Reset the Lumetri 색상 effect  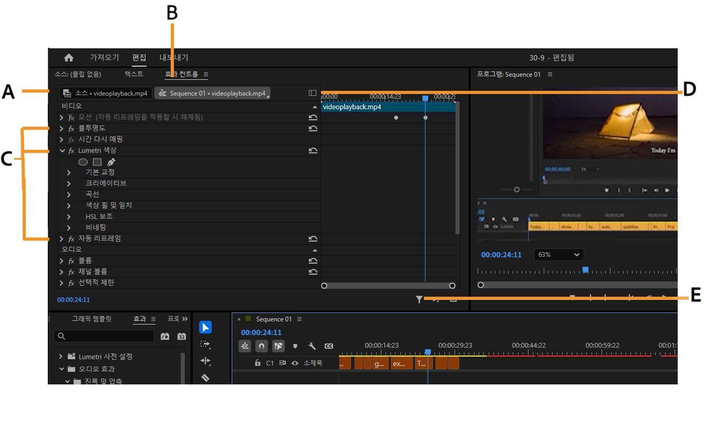313,151
